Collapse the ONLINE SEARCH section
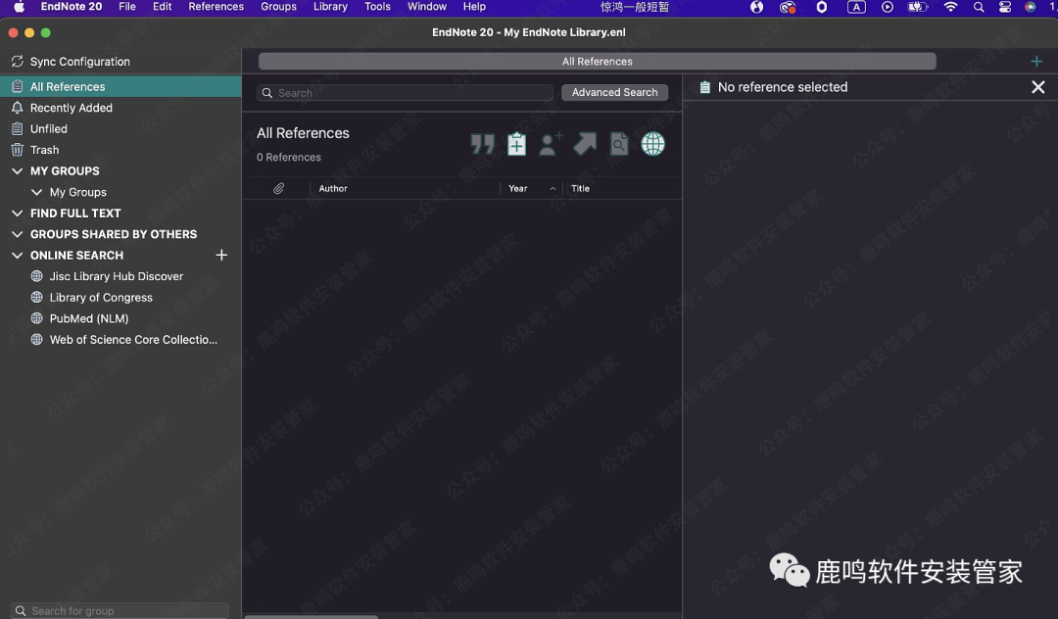Viewport: 1058px width, 619px height. pos(17,255)
